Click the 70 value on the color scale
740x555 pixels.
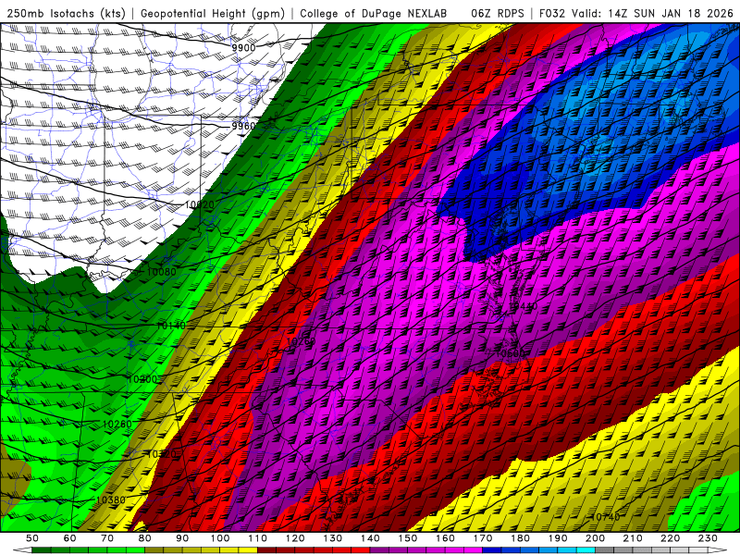pos(107,538)
